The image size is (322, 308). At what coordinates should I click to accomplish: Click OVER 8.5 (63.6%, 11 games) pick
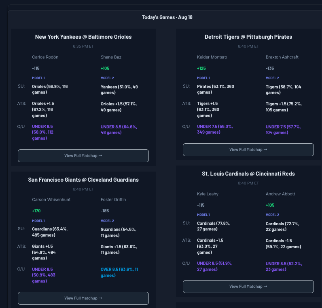(119, 272)
